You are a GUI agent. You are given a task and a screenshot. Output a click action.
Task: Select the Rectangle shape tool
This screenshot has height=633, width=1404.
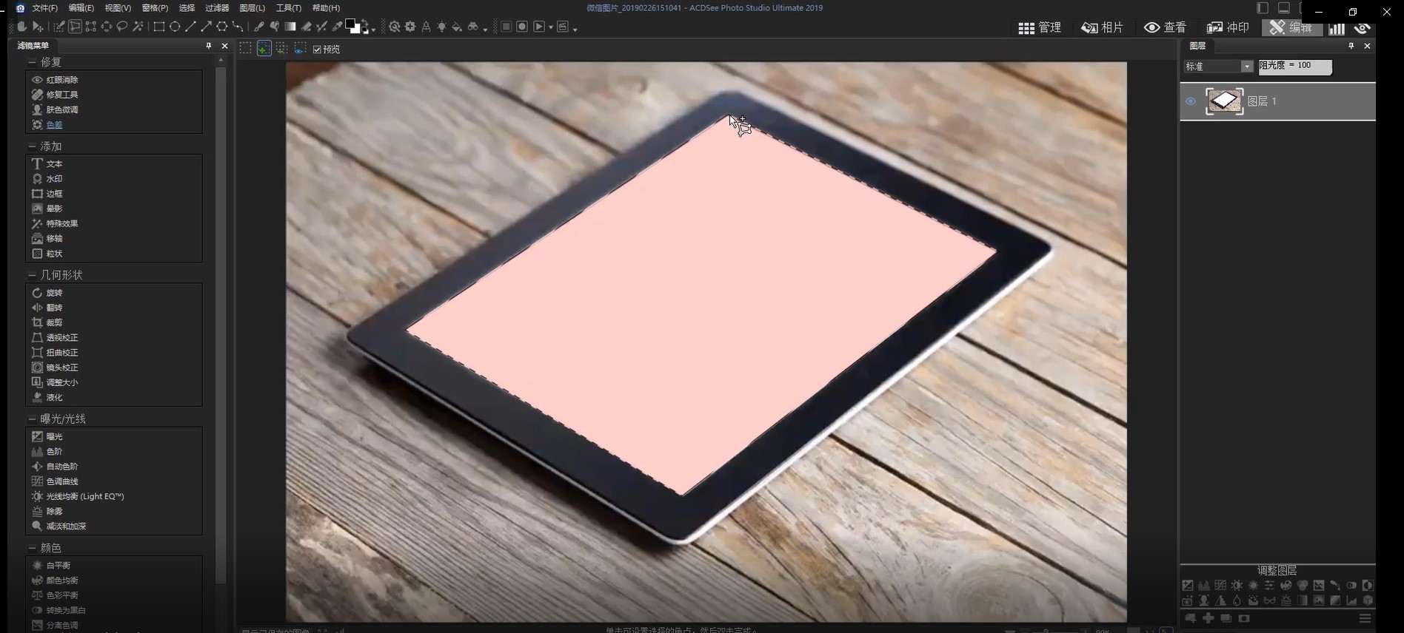pyautogui.click(x=158, y=27)
